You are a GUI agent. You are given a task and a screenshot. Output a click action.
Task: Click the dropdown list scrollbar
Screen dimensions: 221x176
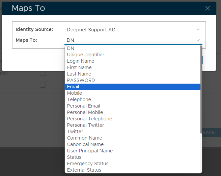point(201,91)
